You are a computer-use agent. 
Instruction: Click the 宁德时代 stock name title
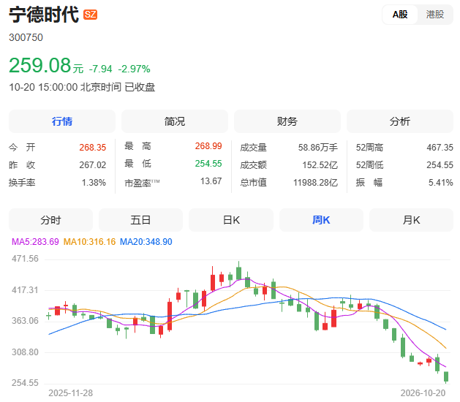pyautogui.click(x=44, y=15)
